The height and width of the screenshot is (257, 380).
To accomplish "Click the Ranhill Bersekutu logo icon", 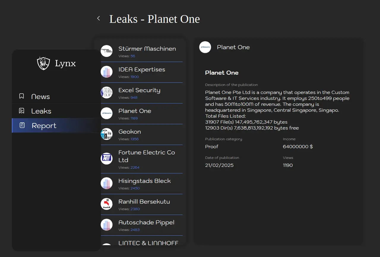I will click(107, 204).
